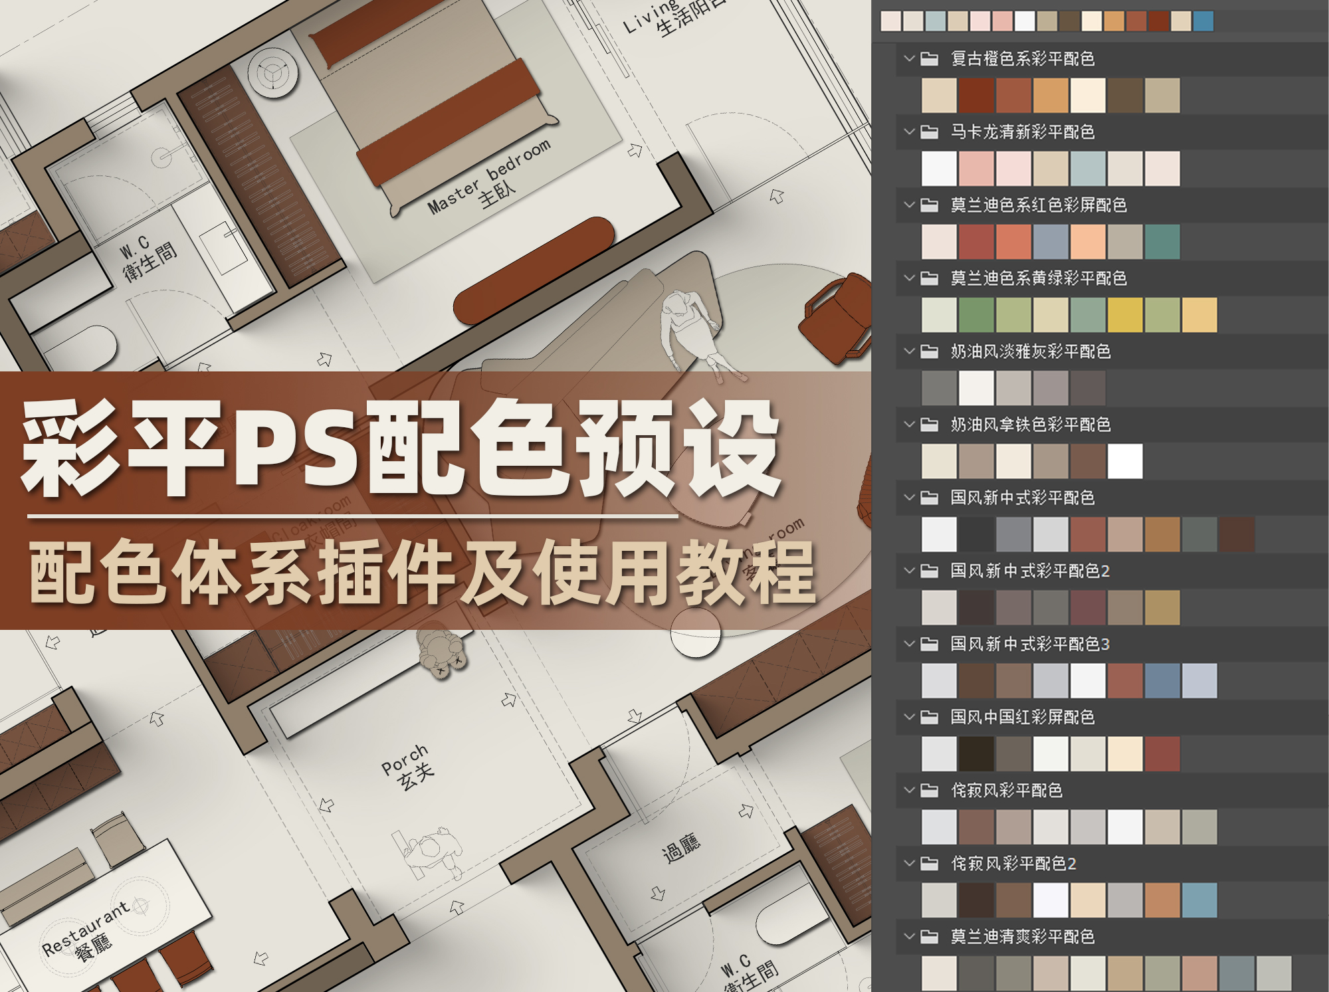
Task: Select the 莫兰迪色系黄绿彩平配色 group name
Action: click(1039, 278)
